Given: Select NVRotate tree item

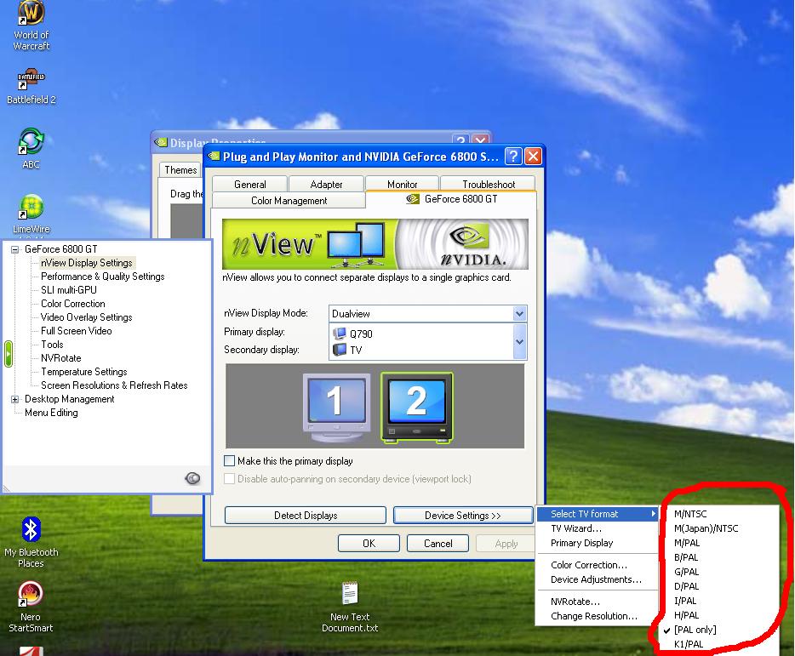Looking at the screenshot, I should coord(60,358).
